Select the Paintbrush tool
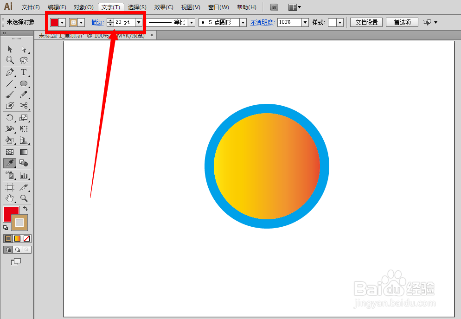 tap(10, 95)
